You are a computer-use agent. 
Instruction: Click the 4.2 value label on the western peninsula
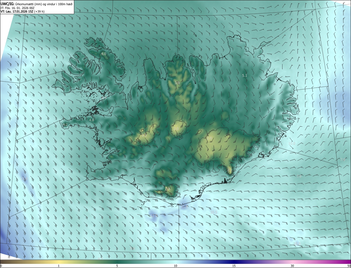65,125
